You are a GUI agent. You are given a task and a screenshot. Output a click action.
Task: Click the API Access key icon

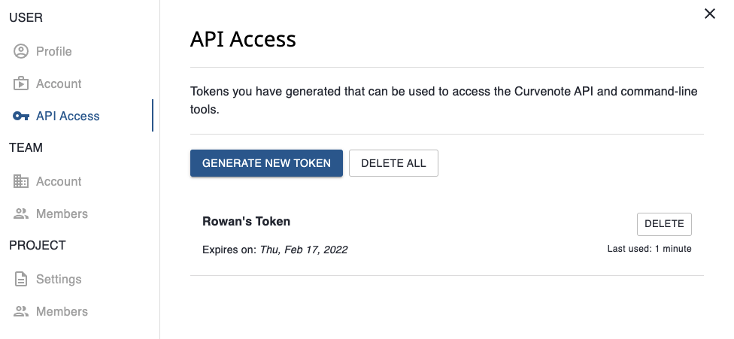(x=20, y=116)
